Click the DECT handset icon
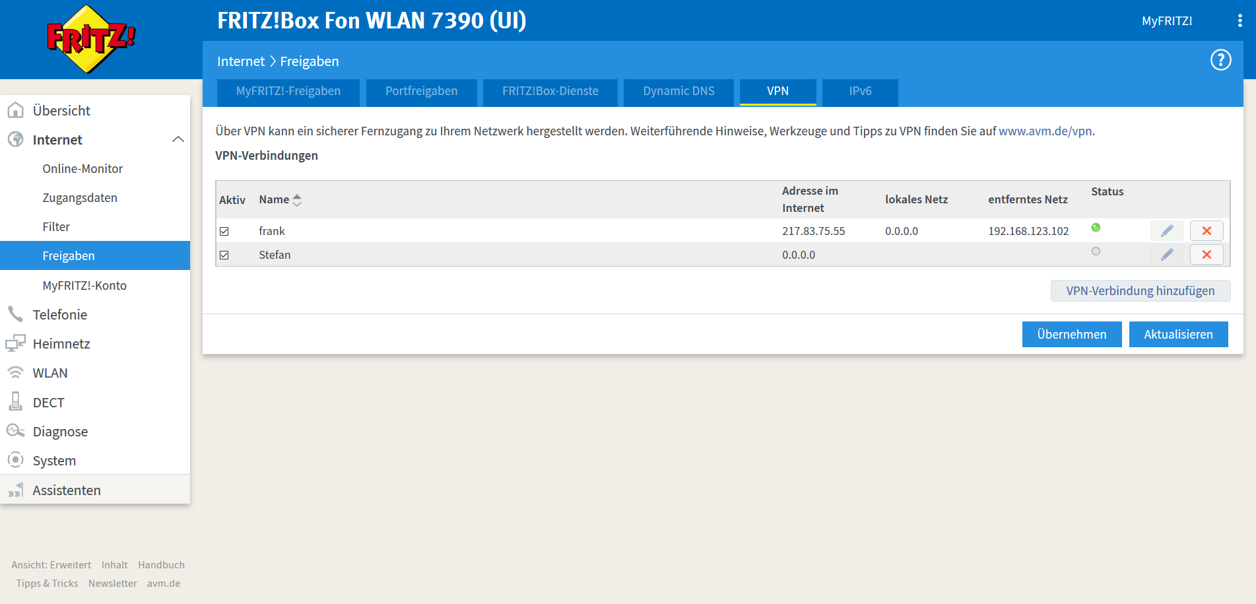1256x604 pixels. point(15,401)
